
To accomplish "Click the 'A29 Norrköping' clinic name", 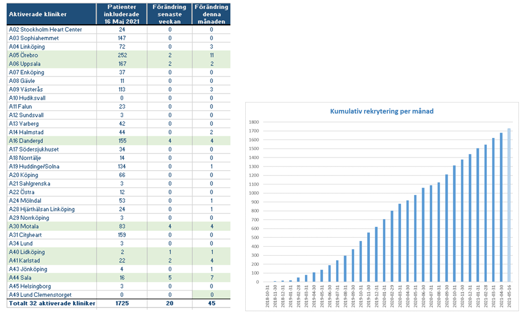I will coord(29,218).
